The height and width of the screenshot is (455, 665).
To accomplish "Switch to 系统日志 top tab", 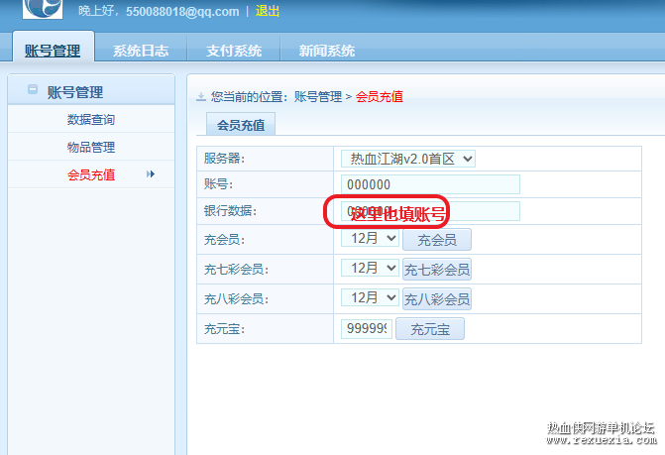I will coord(141,51).
